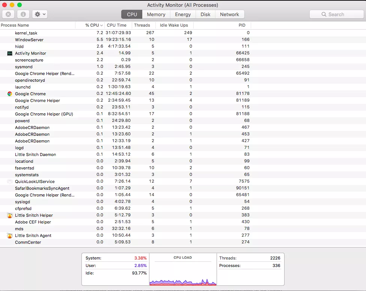Screen dimensions: 366x291
Task: Select the WindowServer process
Action: 183,40
